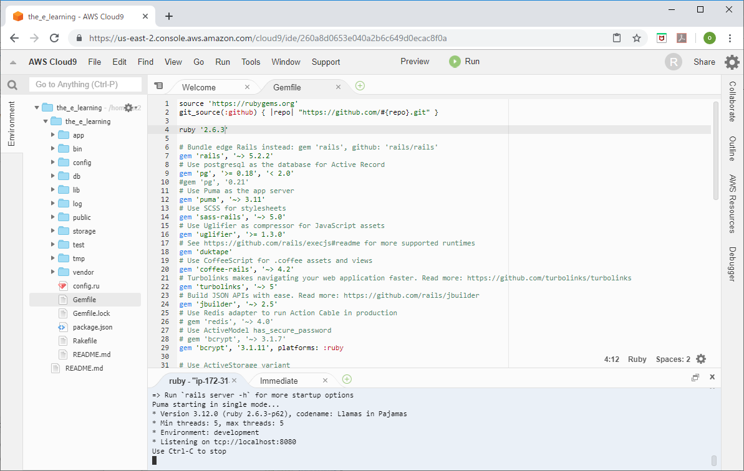Image resolution: width=744 pixels, height=471 pixels.
Task: Click the Share button
Action: [x=704, y=62]
